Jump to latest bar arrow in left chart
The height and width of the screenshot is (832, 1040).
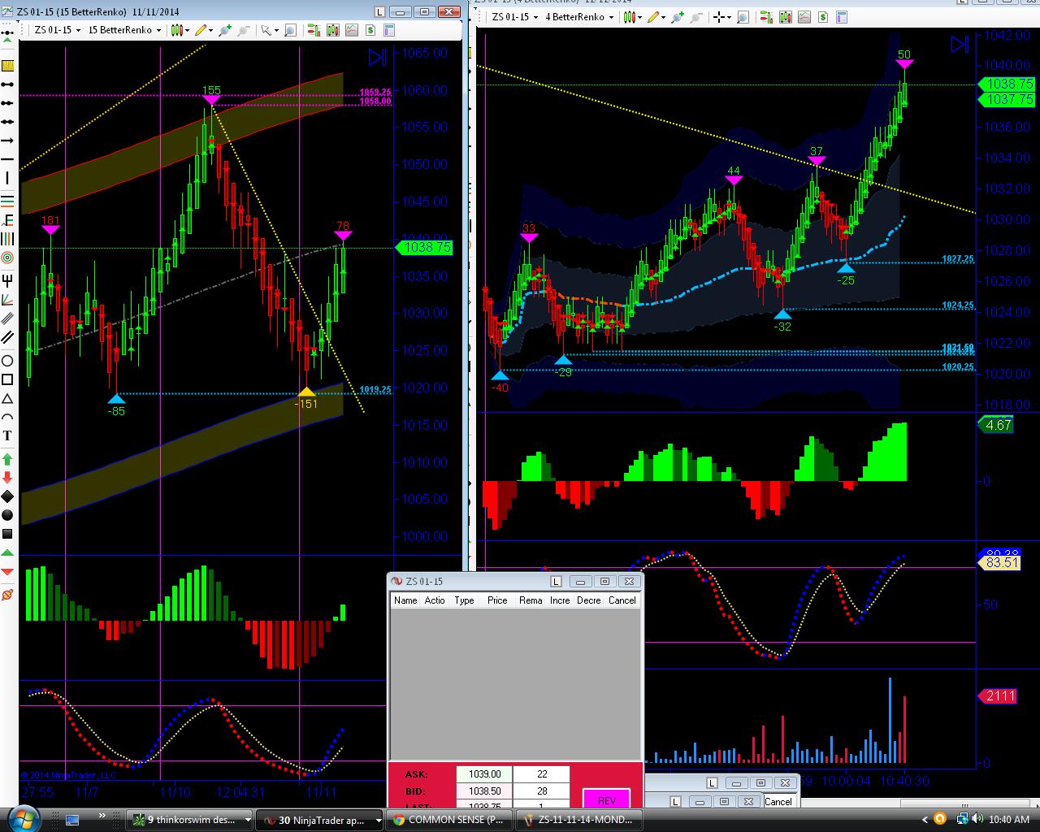click(377, 57)
